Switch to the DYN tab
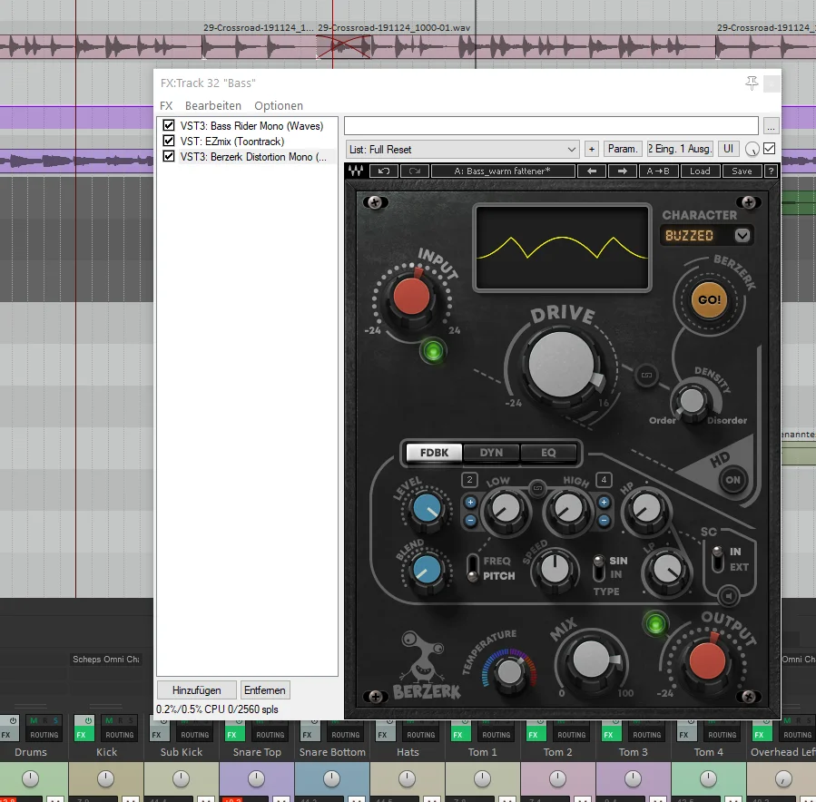This screenshot has height=802, width=816. (491, 453)
